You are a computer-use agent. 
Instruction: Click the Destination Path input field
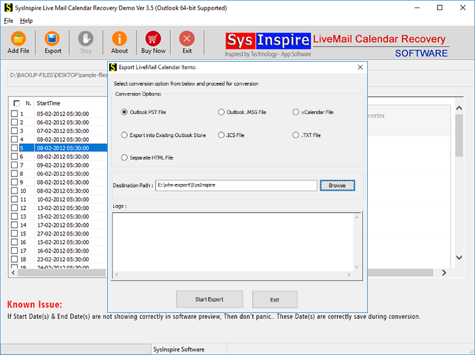pos(236,185)
